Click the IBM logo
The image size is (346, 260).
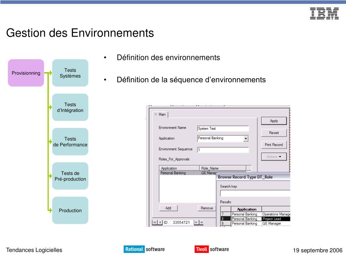pyautogui.click(x=324, y=14)
